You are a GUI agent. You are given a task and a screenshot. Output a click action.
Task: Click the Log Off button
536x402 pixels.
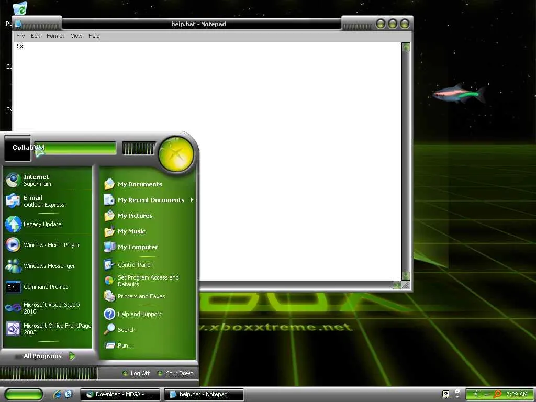(x=136, y=373)
